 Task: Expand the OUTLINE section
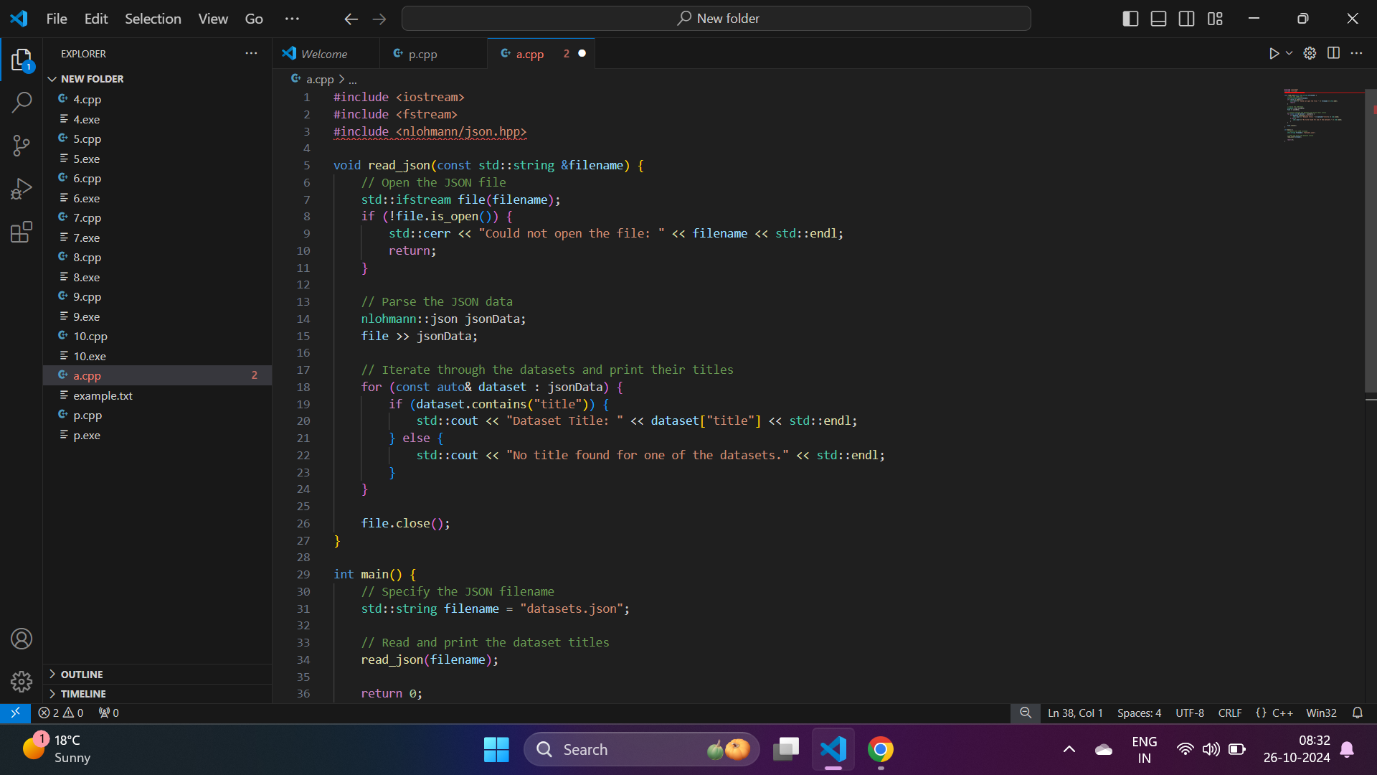(x=82, y=675)
